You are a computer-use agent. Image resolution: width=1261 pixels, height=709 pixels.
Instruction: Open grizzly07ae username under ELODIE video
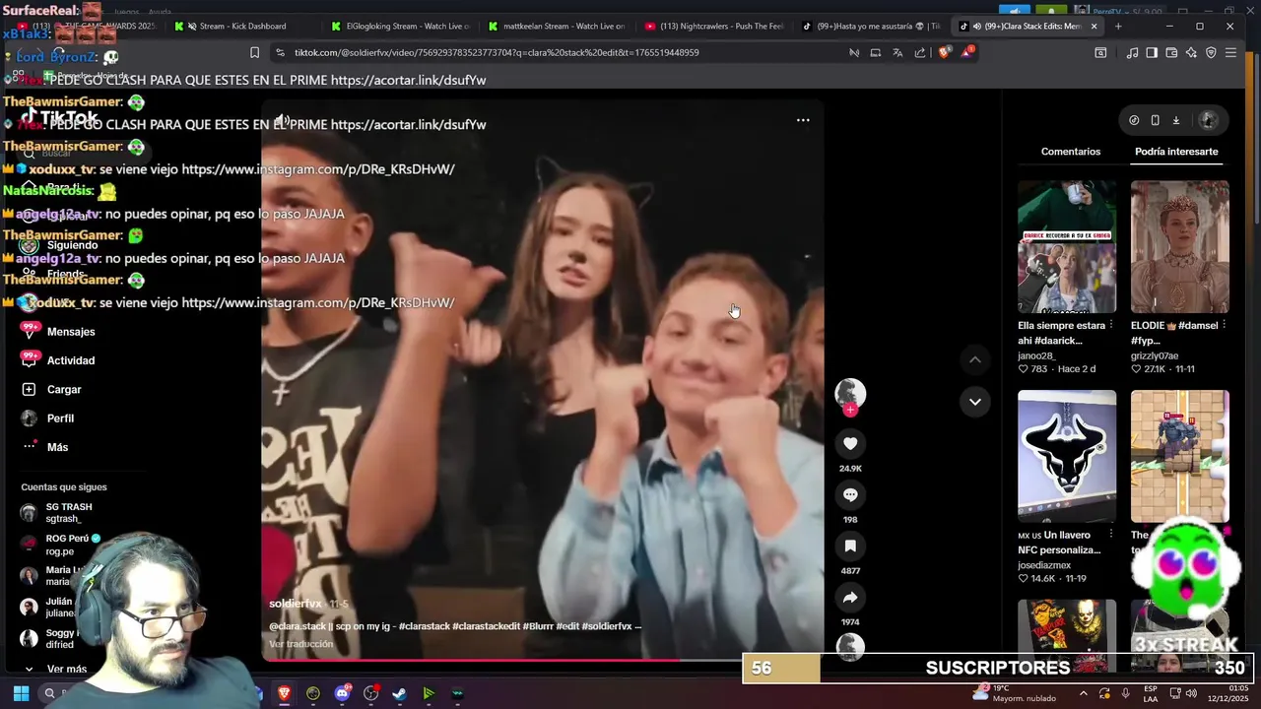pyautogui.click(x=1155, y=355)
